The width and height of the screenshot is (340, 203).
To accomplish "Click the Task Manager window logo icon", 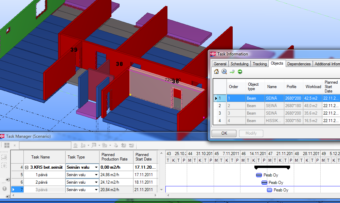I will pyautogui.click(x=2, y=136).
